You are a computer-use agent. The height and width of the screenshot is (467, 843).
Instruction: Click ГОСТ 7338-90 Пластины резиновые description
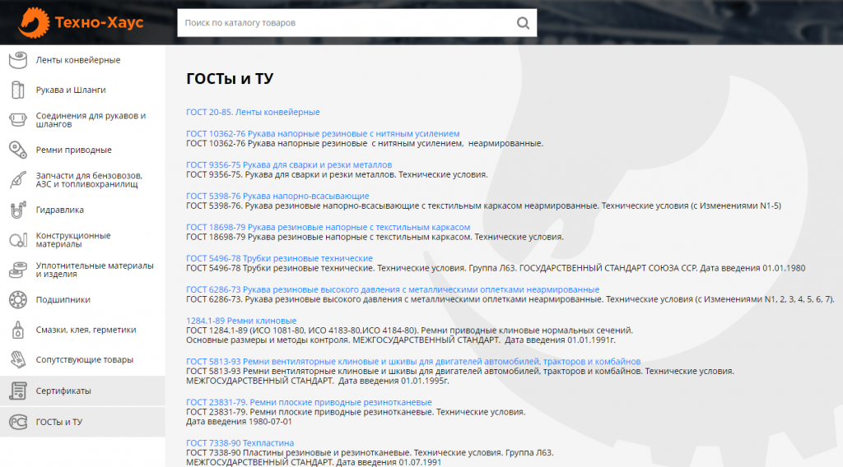pyautogui.click(x=370, y=452)
